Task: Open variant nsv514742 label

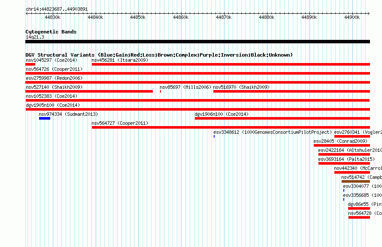Action: pos(361,177)
